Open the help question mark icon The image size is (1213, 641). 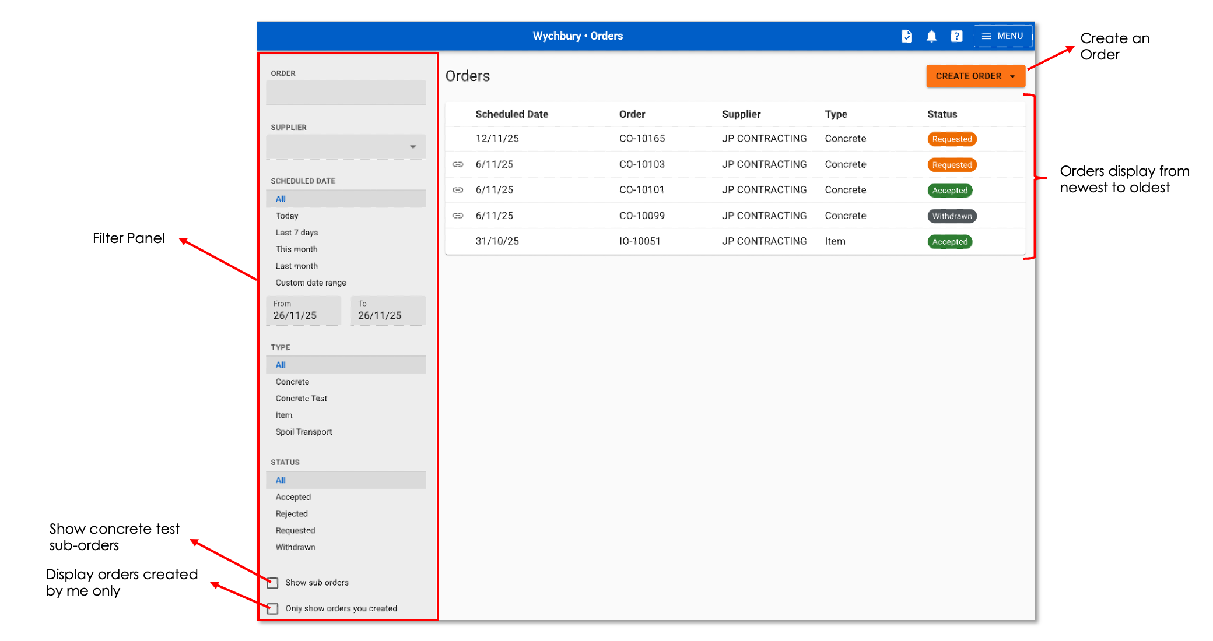point(956,36)
